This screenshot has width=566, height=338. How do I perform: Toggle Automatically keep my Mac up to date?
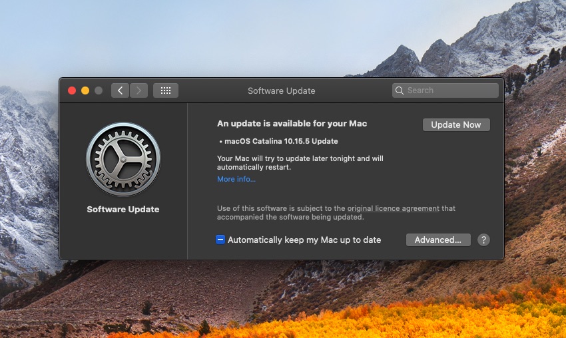coord(220,240)
